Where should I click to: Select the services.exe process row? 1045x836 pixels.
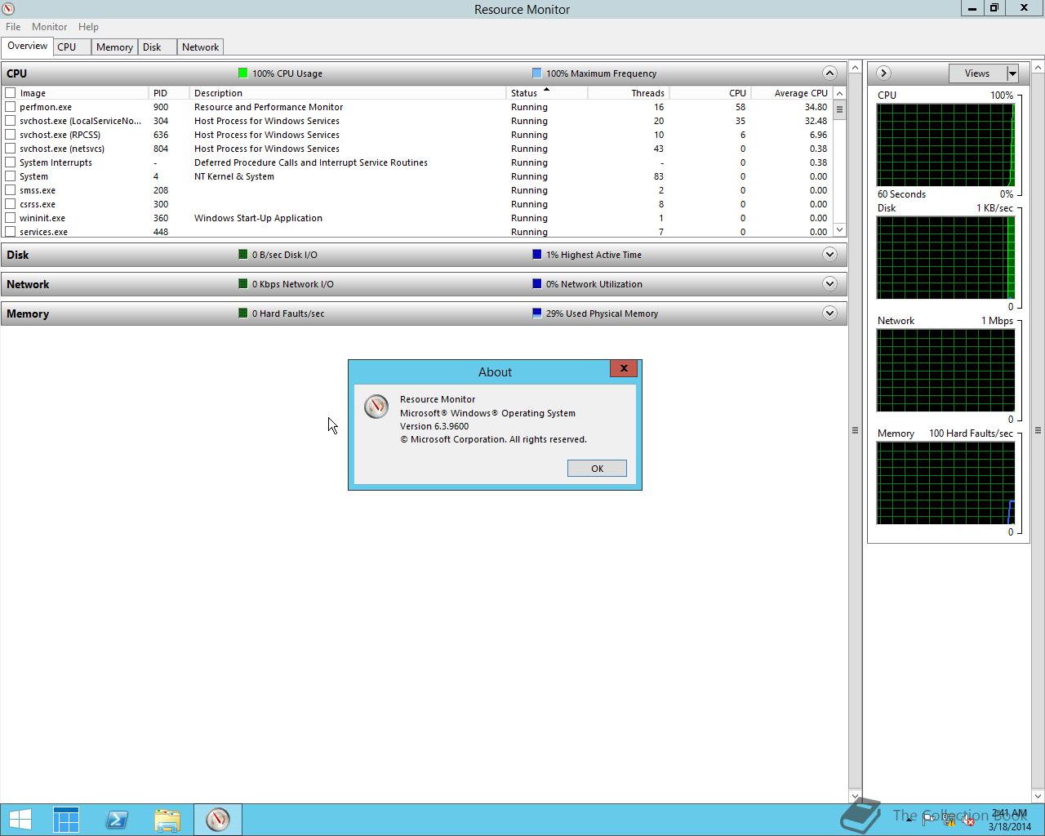(x=416, y=232)
